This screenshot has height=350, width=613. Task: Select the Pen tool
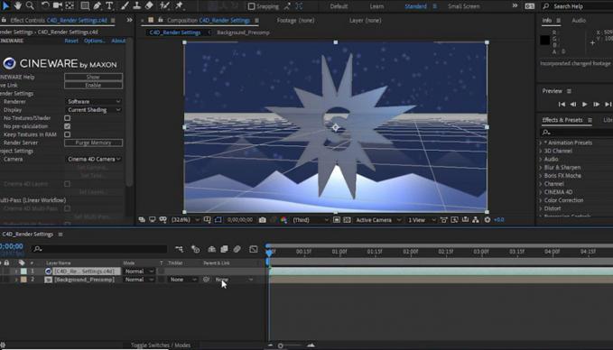tap(97, 5)
